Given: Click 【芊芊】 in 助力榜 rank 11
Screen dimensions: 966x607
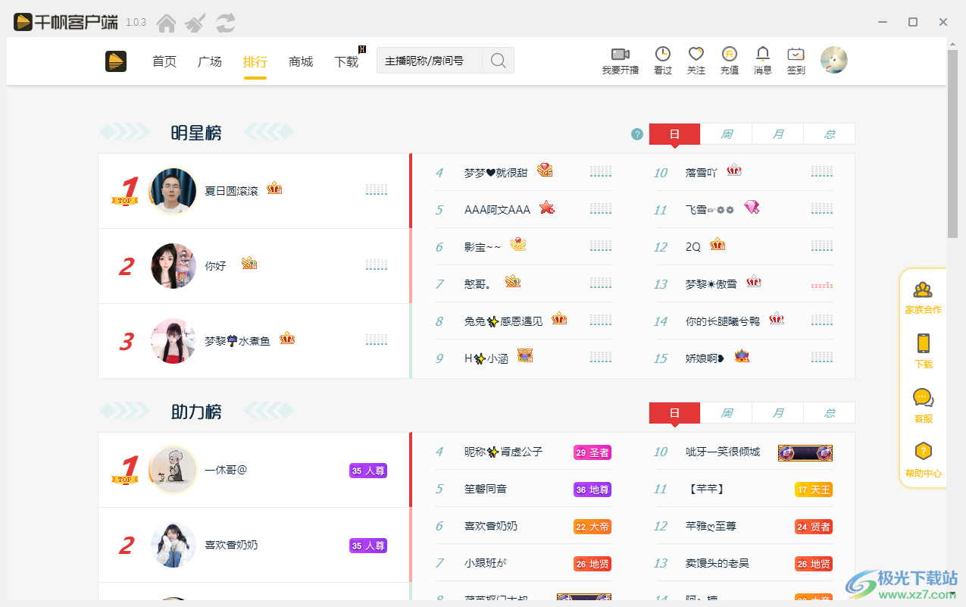Looking at the screenshot, I should click(x=707, y=489).
